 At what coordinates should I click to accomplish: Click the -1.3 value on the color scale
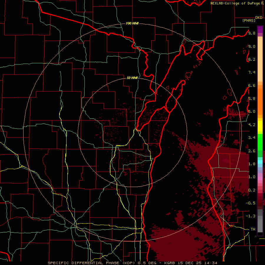[x=251, y=216]
